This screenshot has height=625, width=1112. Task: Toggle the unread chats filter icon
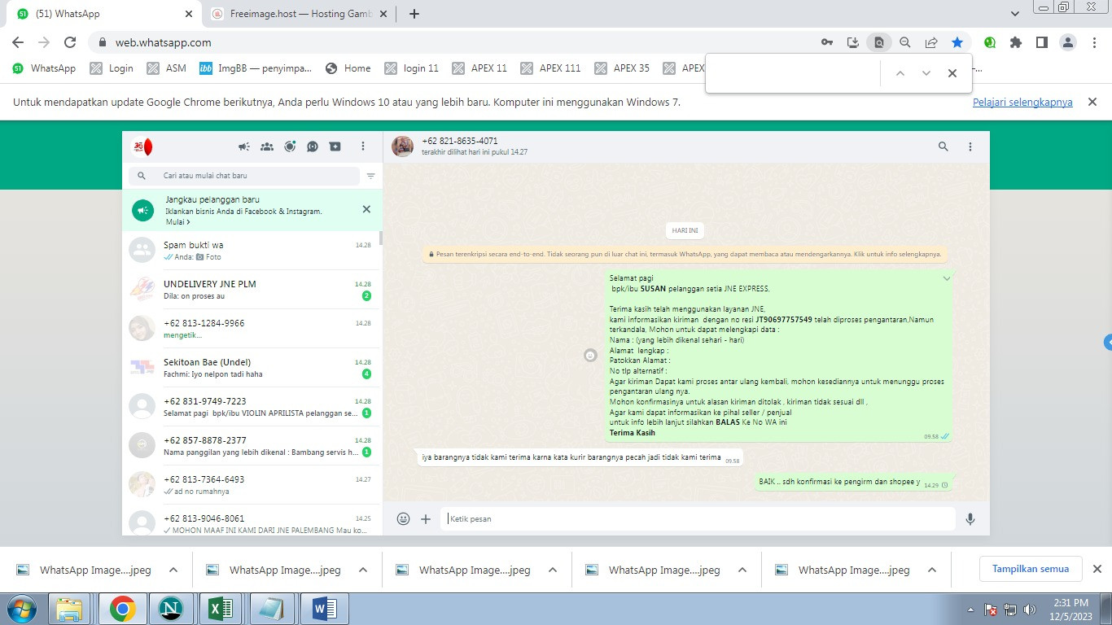[371, 176]
